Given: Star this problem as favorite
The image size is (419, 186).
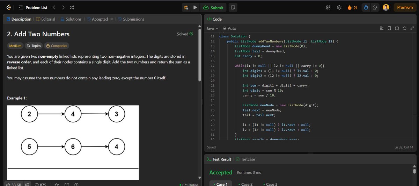Looking at the screenshot, I should click(56, 184).
